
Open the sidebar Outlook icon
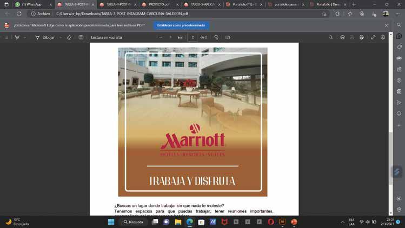pyautogui.click(x=399, y=91)
